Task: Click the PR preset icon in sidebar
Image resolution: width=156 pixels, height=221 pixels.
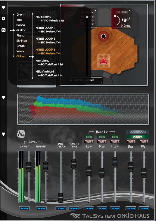Action: click(x=4, y=30)
